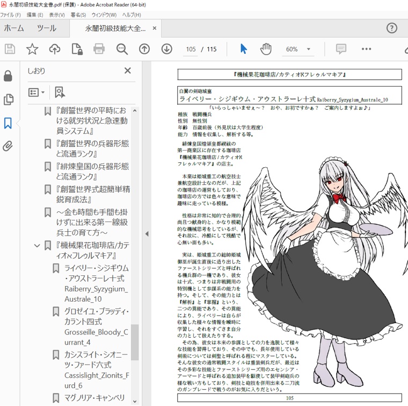This screenshot has width=408, height=406.
Task: Open the search text magnifier tool
Action: coord(122,49)
